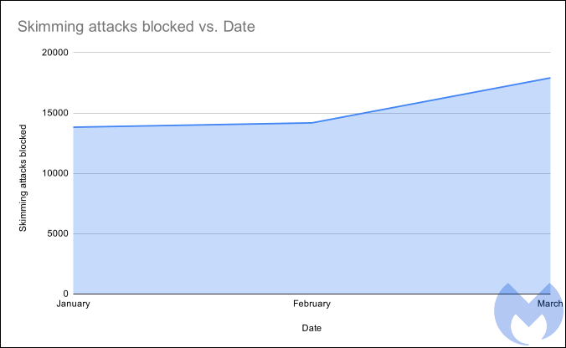
Task: Click the January data point on the line
Action: (75, 127)
